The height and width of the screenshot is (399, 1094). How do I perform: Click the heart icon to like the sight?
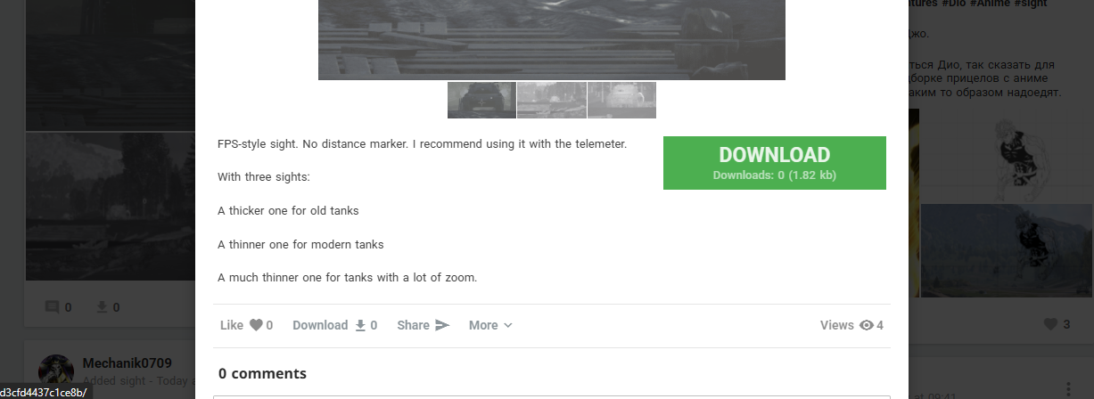coord(256,326)
